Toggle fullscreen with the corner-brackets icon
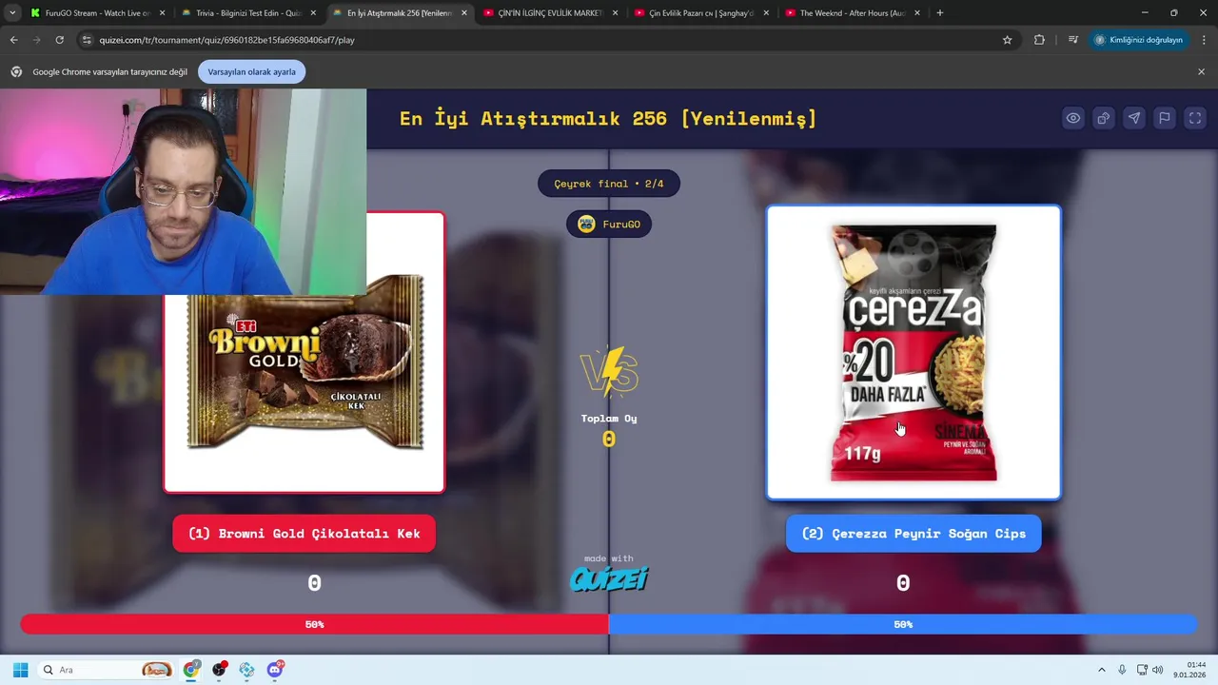This screenshot has width=1218, height=685. (1195, 118)
